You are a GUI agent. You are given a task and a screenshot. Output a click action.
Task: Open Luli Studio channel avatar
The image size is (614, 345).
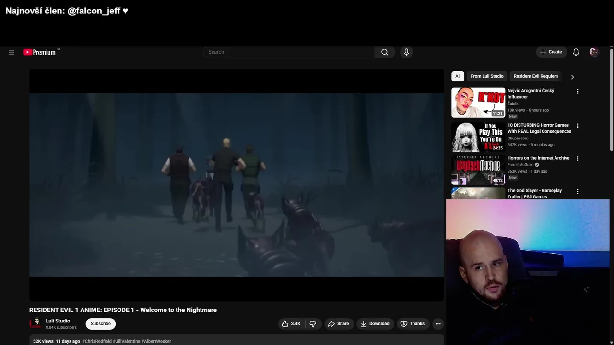pos(35,323)
